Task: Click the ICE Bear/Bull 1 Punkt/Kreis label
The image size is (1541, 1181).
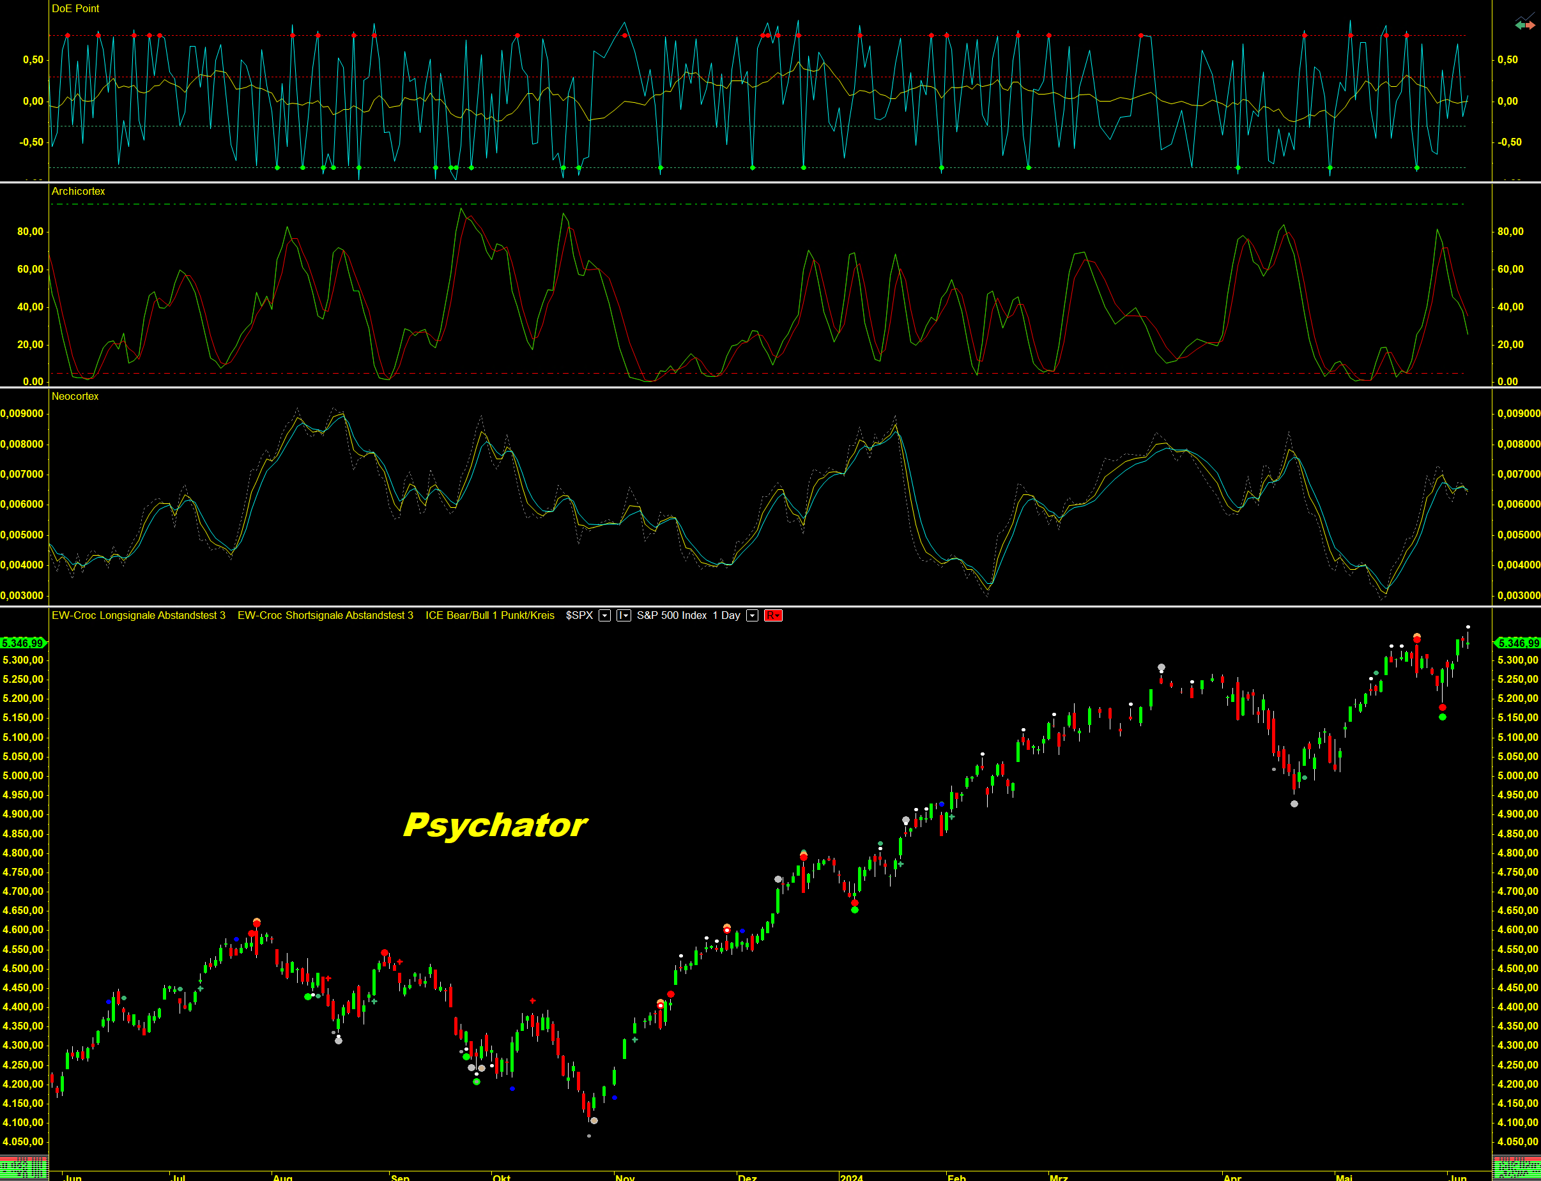Action: tap(489, 616)
